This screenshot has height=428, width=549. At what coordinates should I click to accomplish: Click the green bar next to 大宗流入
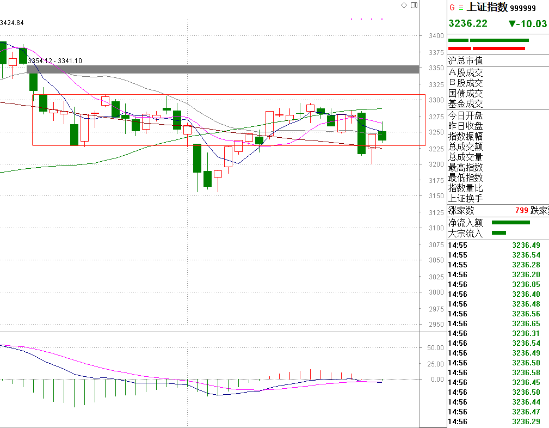click(x=499, y=233)
